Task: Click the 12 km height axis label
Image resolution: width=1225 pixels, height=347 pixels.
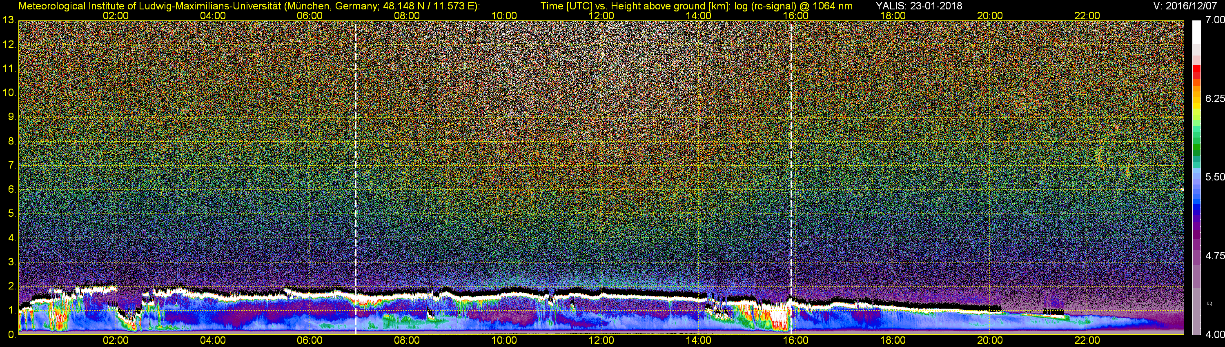Action: coord(9,44)
